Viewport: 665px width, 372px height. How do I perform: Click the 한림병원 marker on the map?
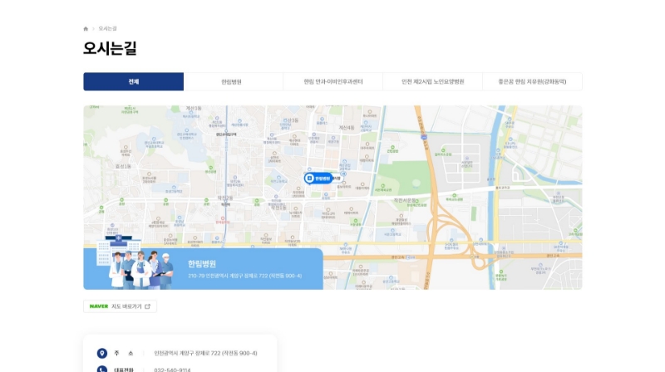click(318, 179)
